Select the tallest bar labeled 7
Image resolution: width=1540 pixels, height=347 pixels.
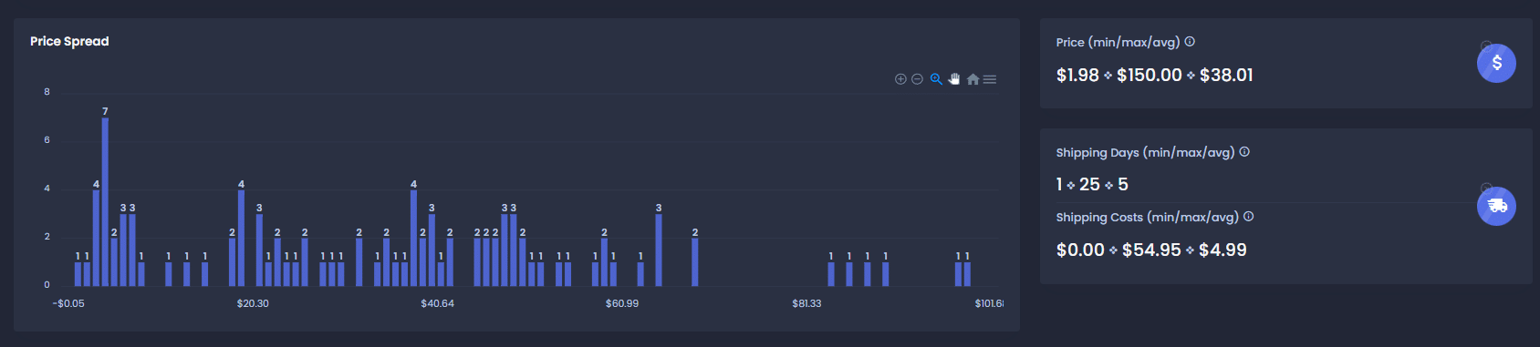point(105,202)
